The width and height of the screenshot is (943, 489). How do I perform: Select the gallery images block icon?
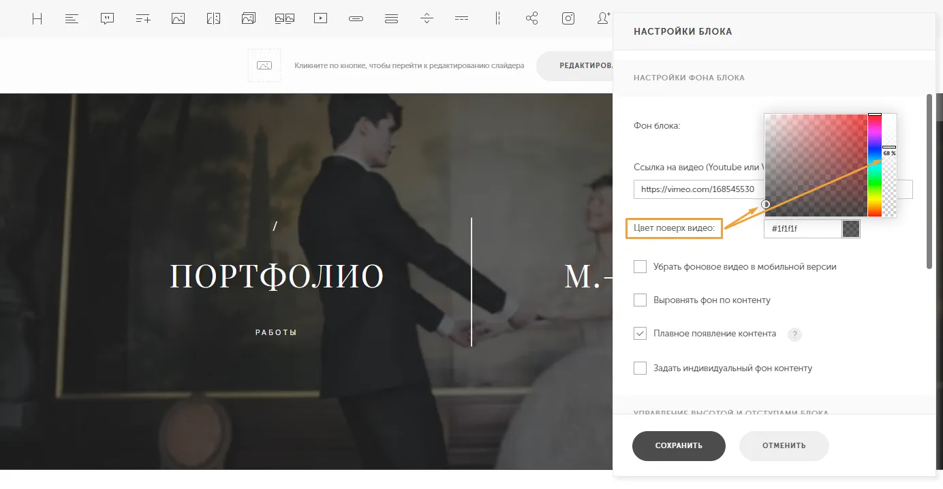pos(249,19)
